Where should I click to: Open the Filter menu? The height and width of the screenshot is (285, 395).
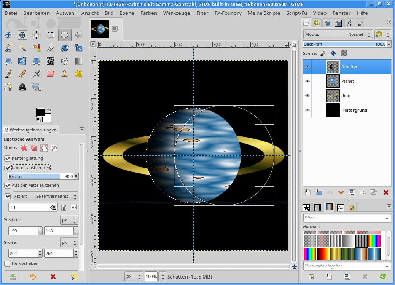(x=202, y=13)
